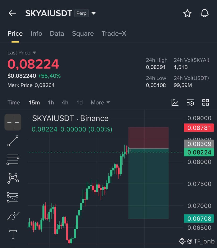
Task: Select the 1d chart interval
Action: [x=80, y=102]
